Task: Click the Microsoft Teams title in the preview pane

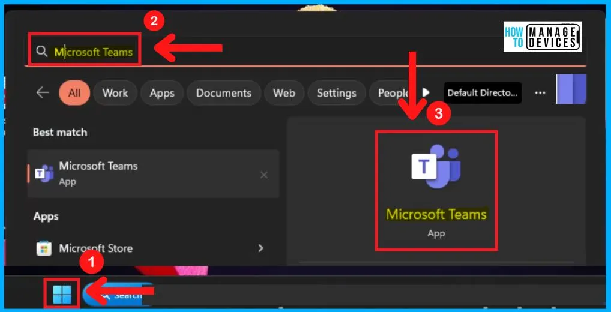Action: (x=436, y=214)
